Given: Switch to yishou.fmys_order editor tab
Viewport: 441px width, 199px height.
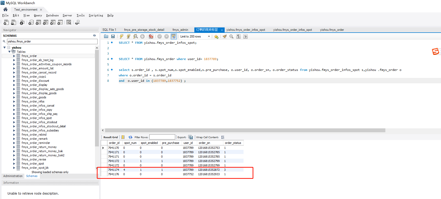Looking at the screenshot, I should coord(332,30).
